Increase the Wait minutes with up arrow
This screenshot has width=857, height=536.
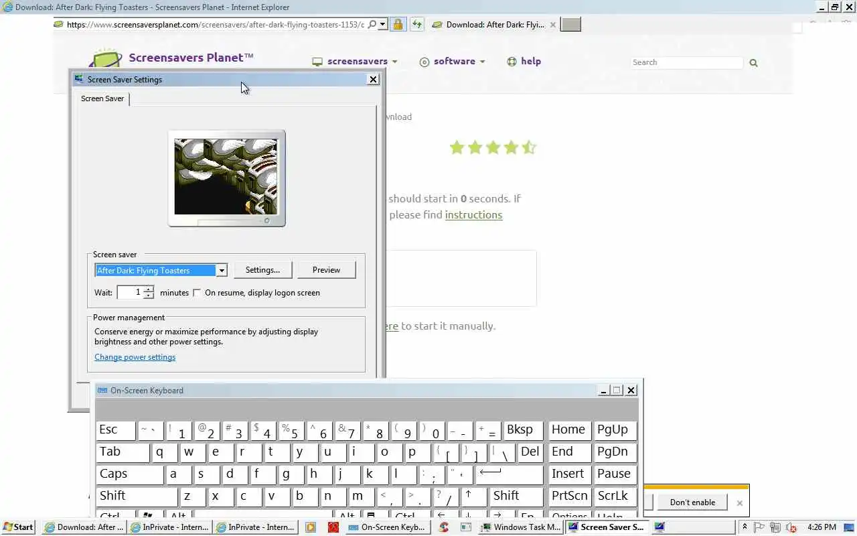149,289
